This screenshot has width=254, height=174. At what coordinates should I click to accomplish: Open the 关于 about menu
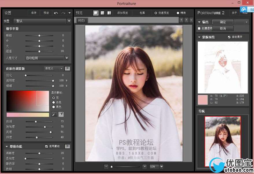click(234, 13)
